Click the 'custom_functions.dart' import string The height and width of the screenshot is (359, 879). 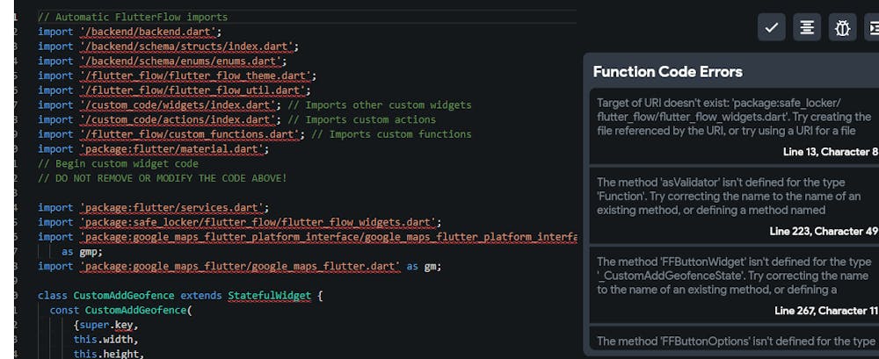tap(190, 133)
